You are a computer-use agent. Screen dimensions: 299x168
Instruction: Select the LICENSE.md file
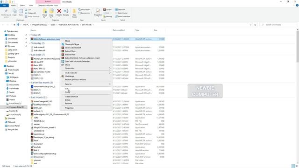point(39,131)
